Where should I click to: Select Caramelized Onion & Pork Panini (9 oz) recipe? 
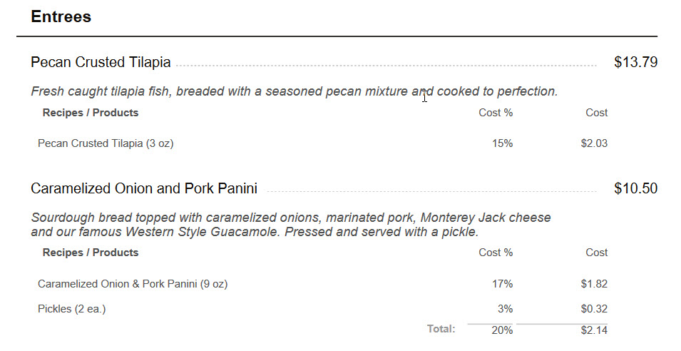click(133, 284)
